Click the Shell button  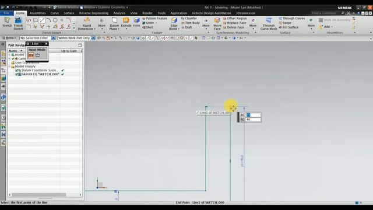pyautogui.click(x=147, y=27)
